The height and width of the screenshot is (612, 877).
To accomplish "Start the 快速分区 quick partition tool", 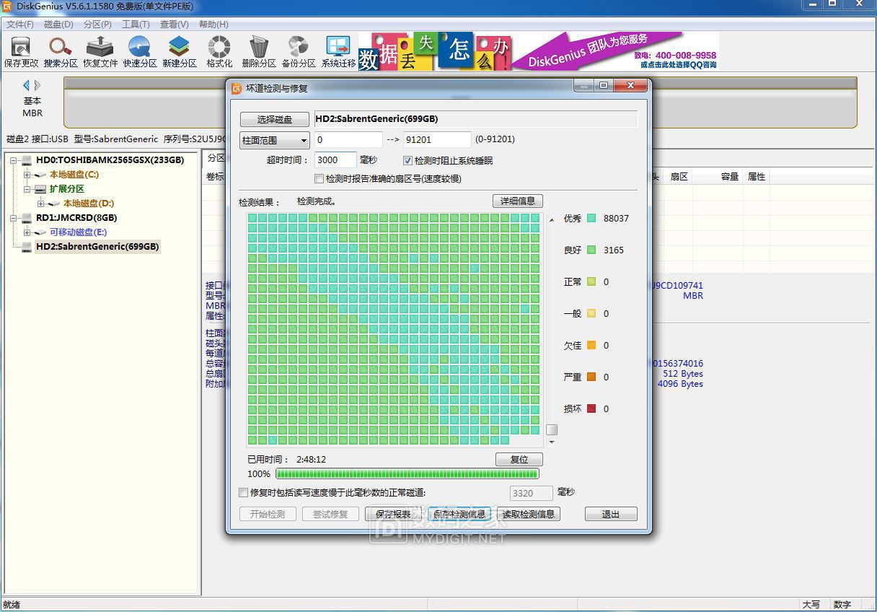I will pyautogui.click(x=140, y=52).
